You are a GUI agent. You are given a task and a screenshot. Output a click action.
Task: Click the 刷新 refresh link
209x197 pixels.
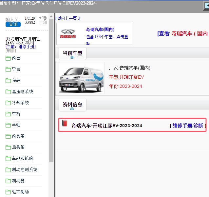(x=11, y=50)
